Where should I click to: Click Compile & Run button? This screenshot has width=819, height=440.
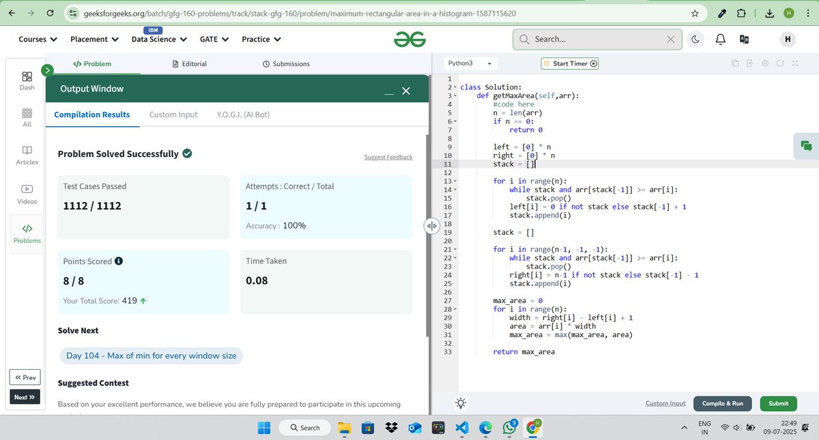722,403
